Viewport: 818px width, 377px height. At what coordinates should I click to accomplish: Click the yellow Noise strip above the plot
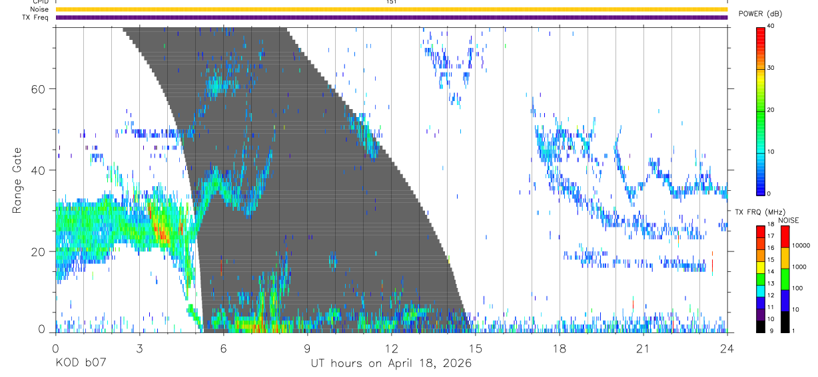[x=391, y=9]
